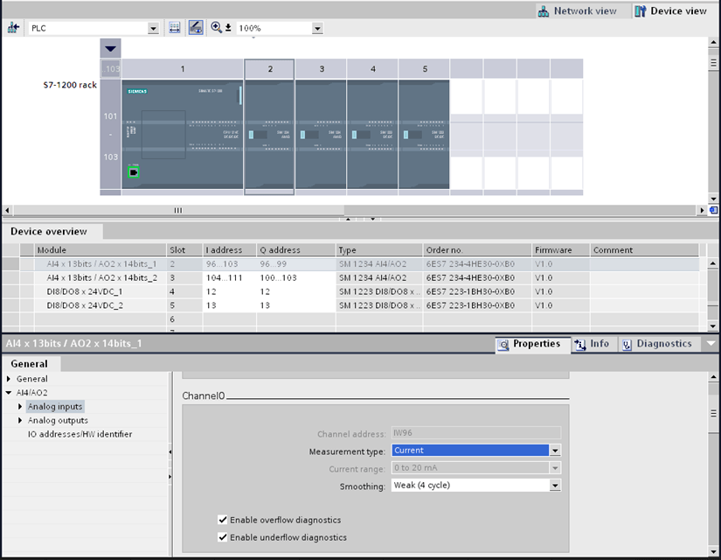Click the device data overview icon at scrollbar end

tap(714, 210)
